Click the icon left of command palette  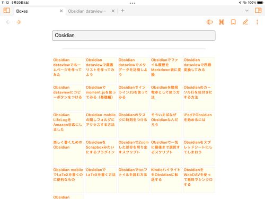coord(209,22)
